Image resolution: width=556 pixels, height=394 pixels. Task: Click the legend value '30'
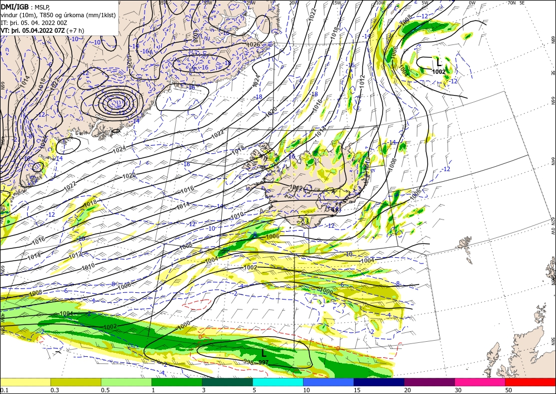pos(458,390)
